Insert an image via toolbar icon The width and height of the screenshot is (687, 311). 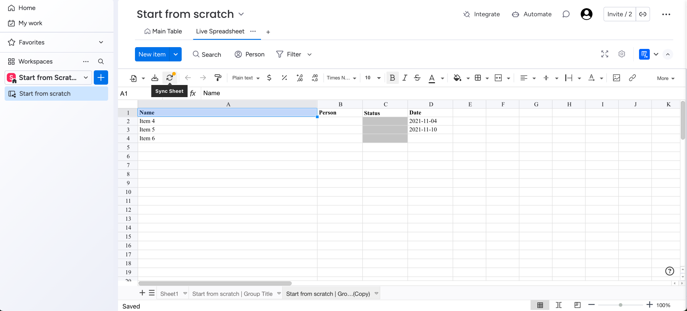pyautogui.click(x=616, y=77)
